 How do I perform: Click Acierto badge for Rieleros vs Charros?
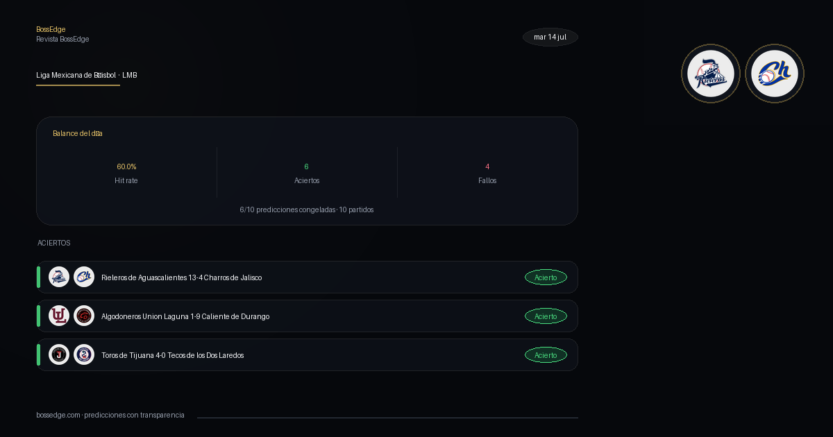coord(546,277)
